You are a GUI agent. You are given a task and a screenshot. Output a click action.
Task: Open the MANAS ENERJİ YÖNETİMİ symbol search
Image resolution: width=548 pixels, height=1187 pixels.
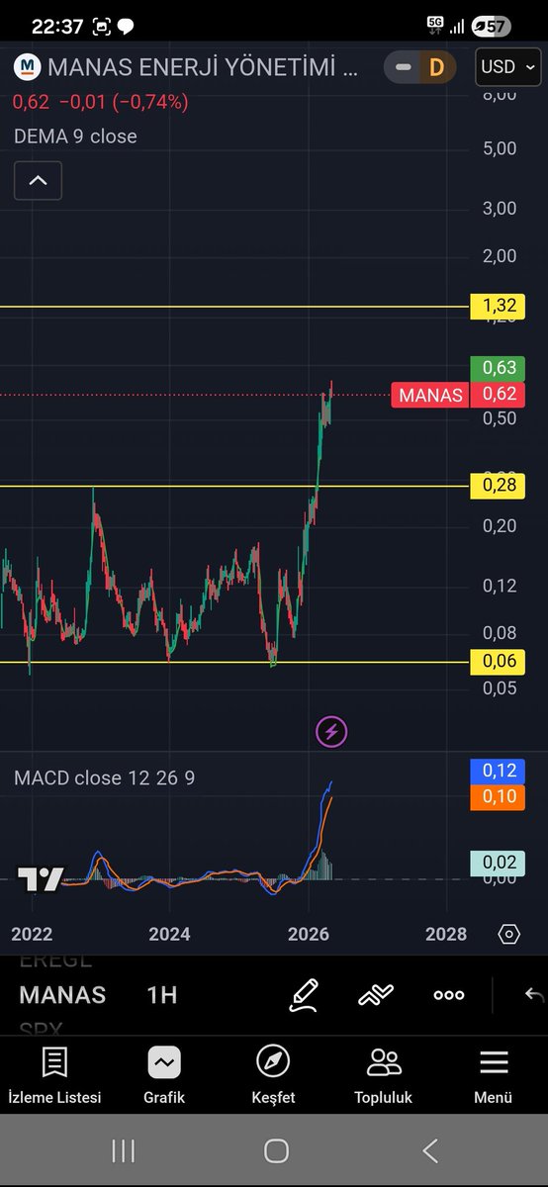[204, 67]
